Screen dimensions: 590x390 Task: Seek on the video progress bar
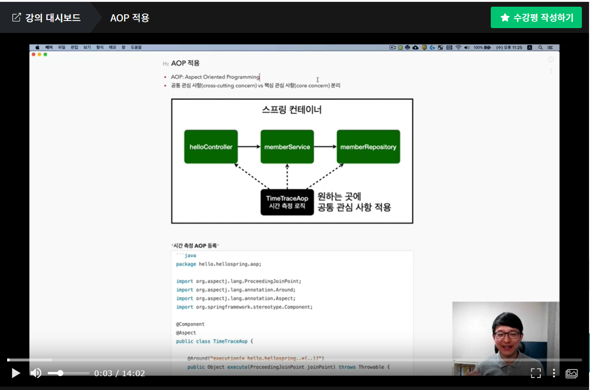click(294, 360)
